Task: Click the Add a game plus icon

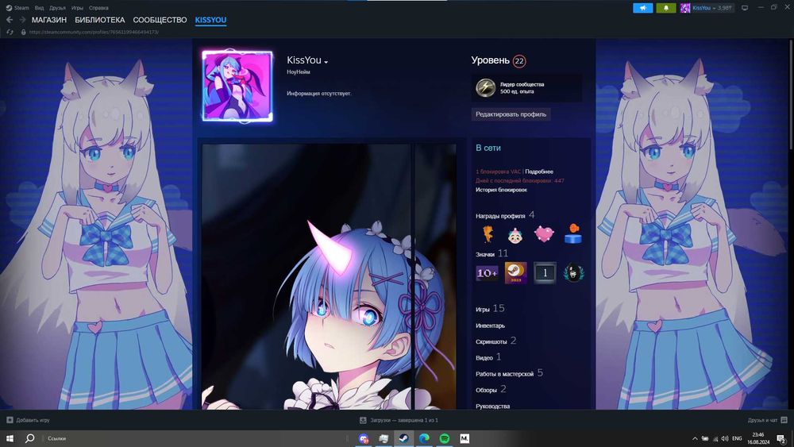Action: point(10,420)
